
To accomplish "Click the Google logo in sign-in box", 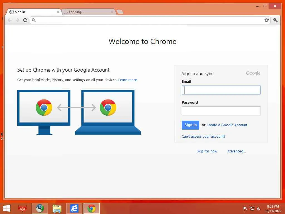I will (253, 73).
